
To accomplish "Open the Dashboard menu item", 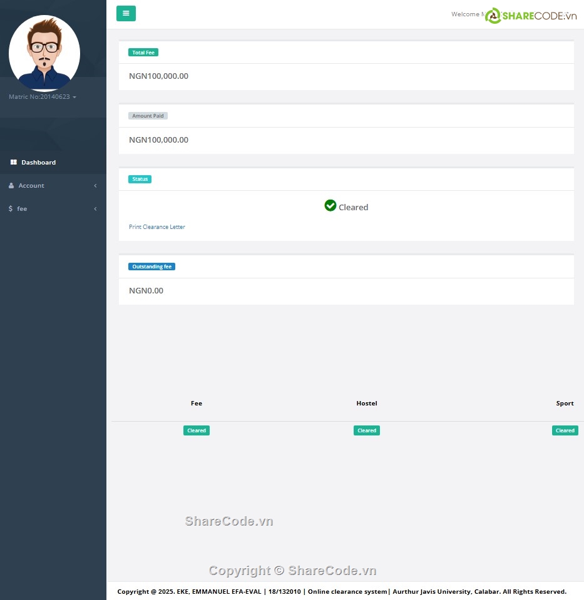I will coord(53,162).
